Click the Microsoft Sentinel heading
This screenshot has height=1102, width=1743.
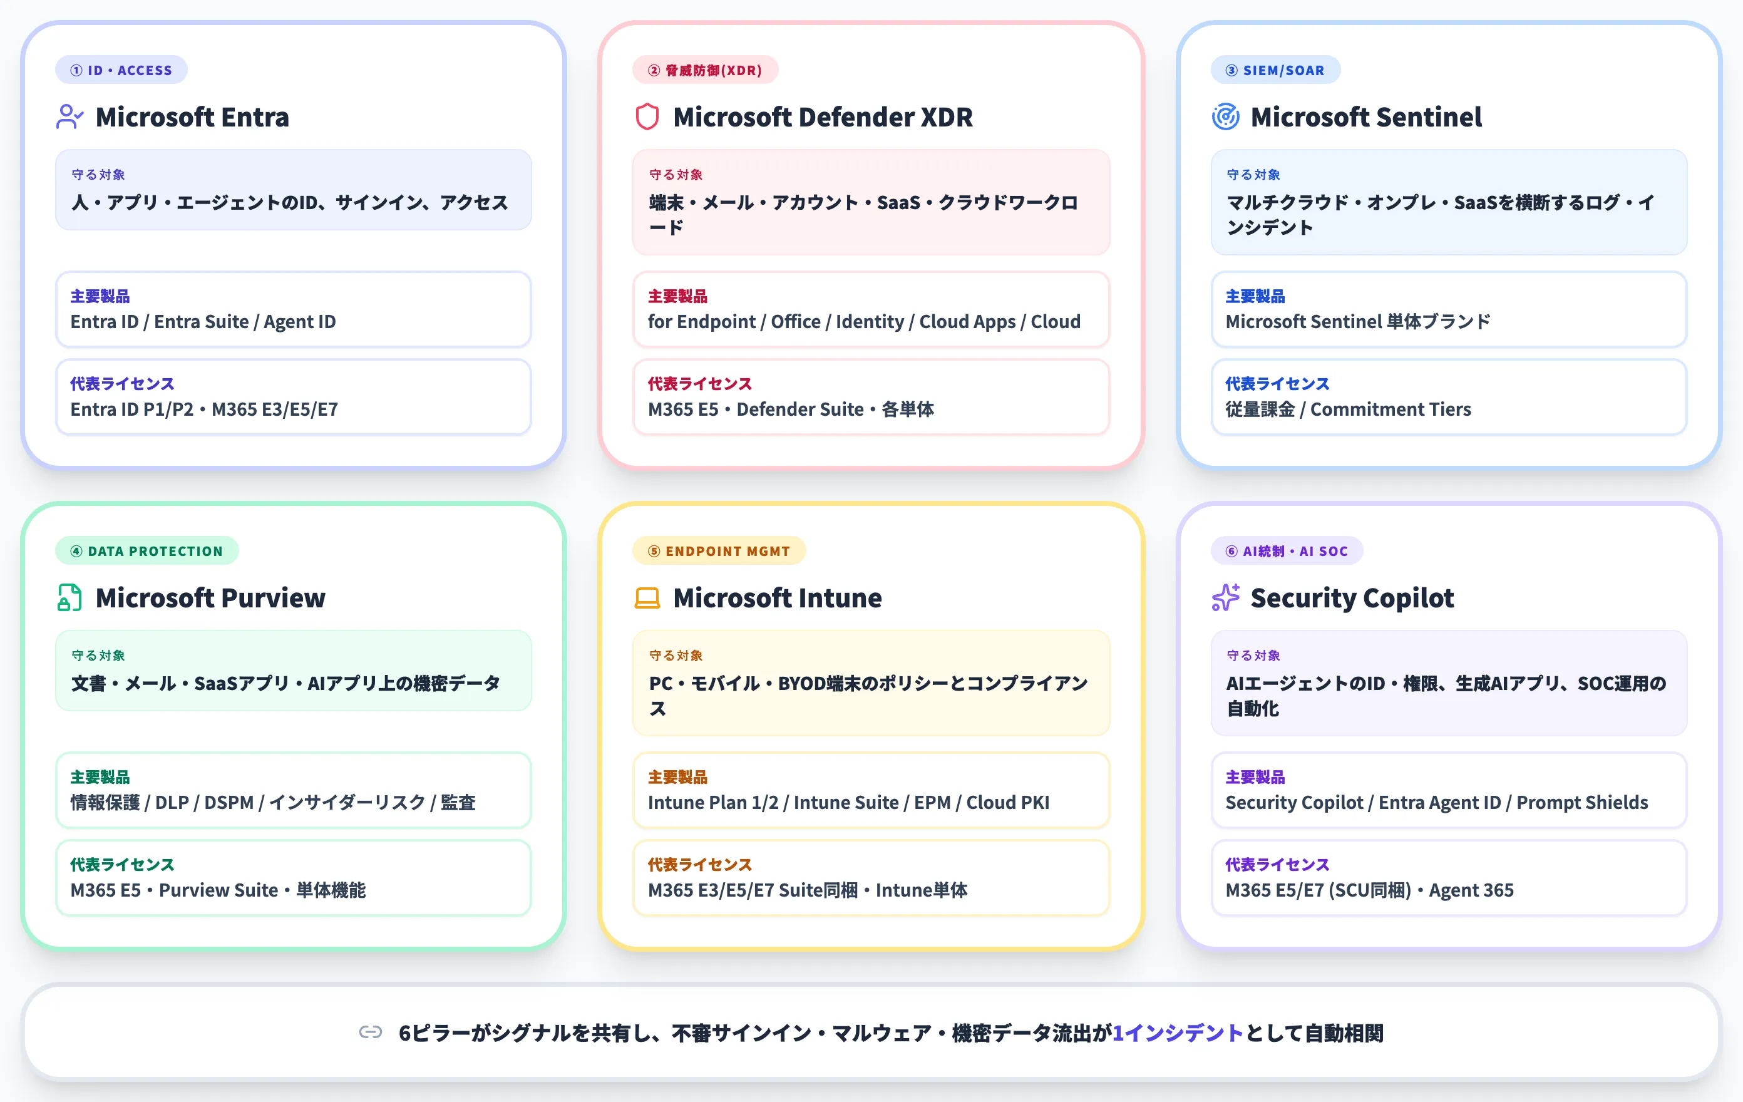1366,116
